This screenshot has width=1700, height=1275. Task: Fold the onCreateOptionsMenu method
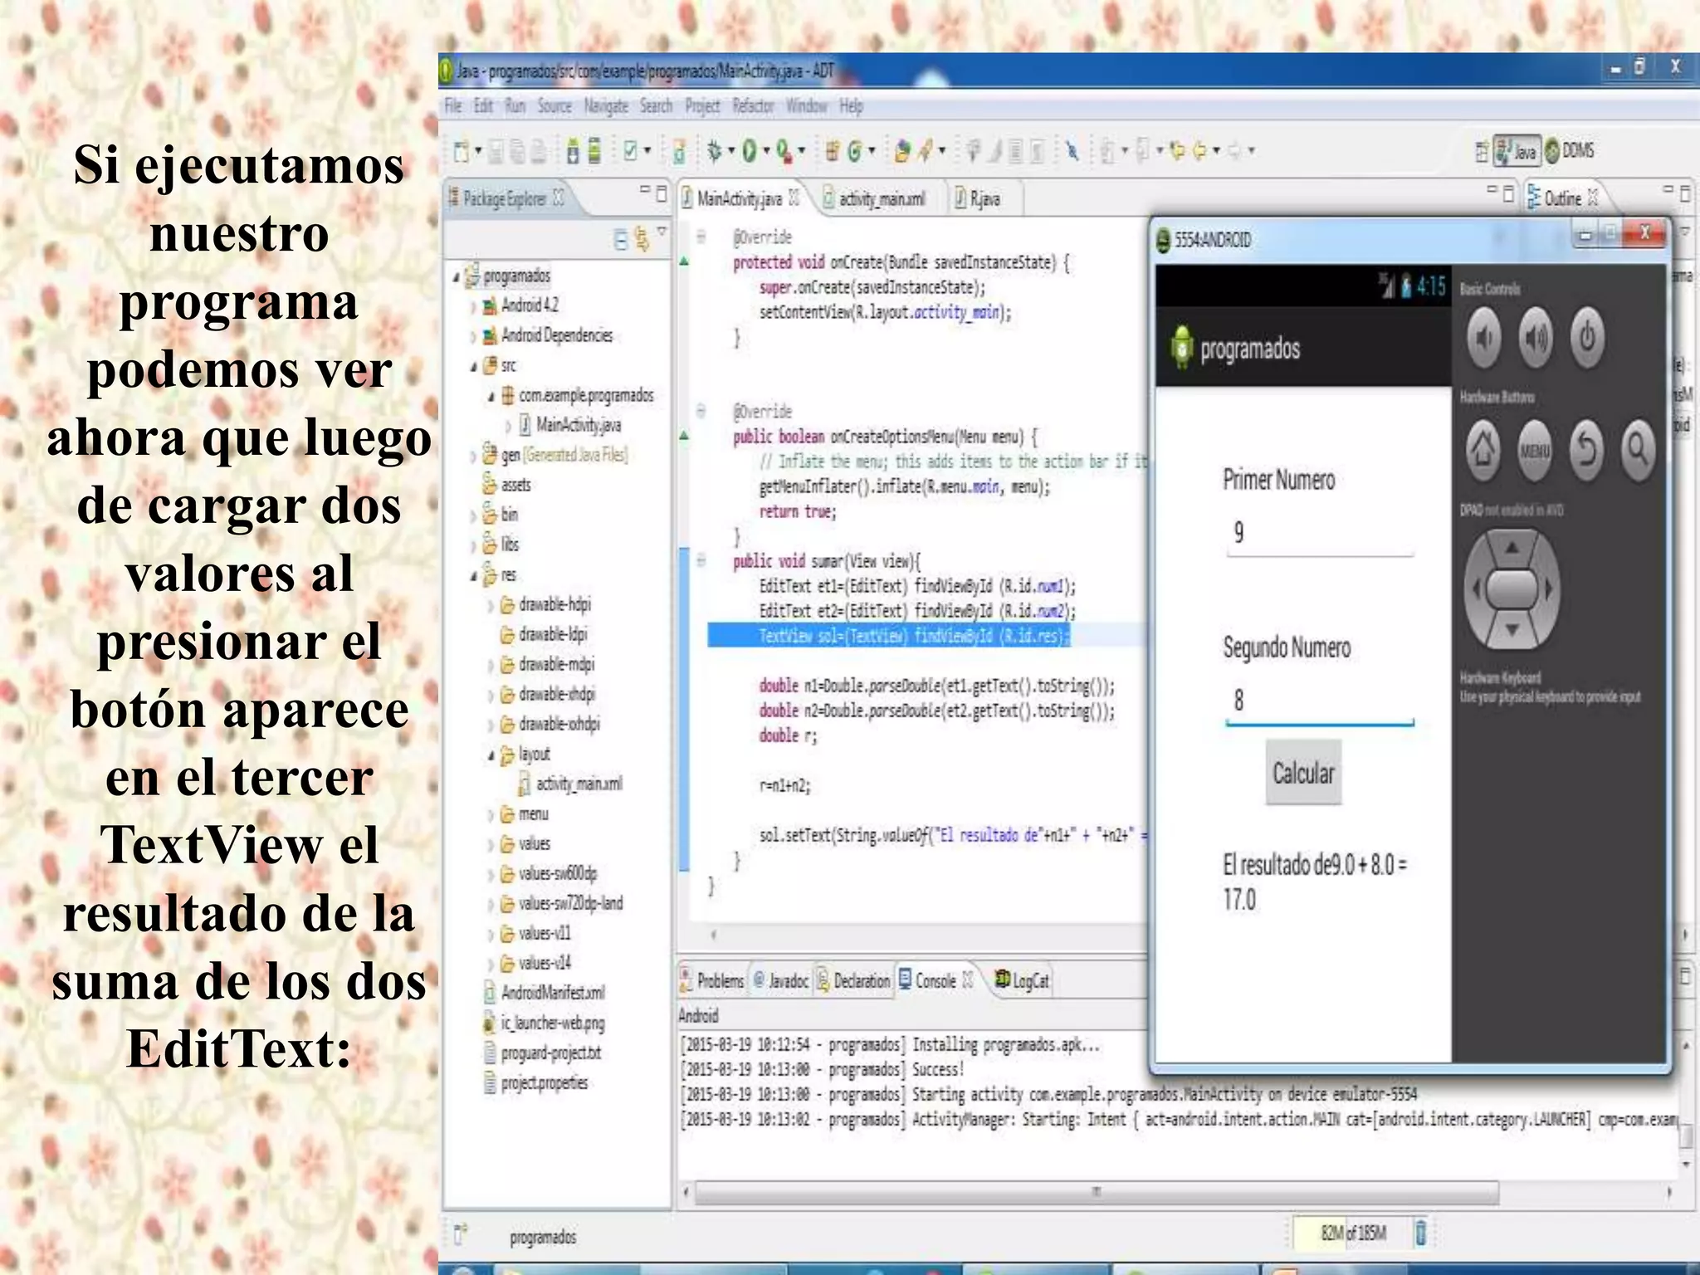click(x=701, y=410)
